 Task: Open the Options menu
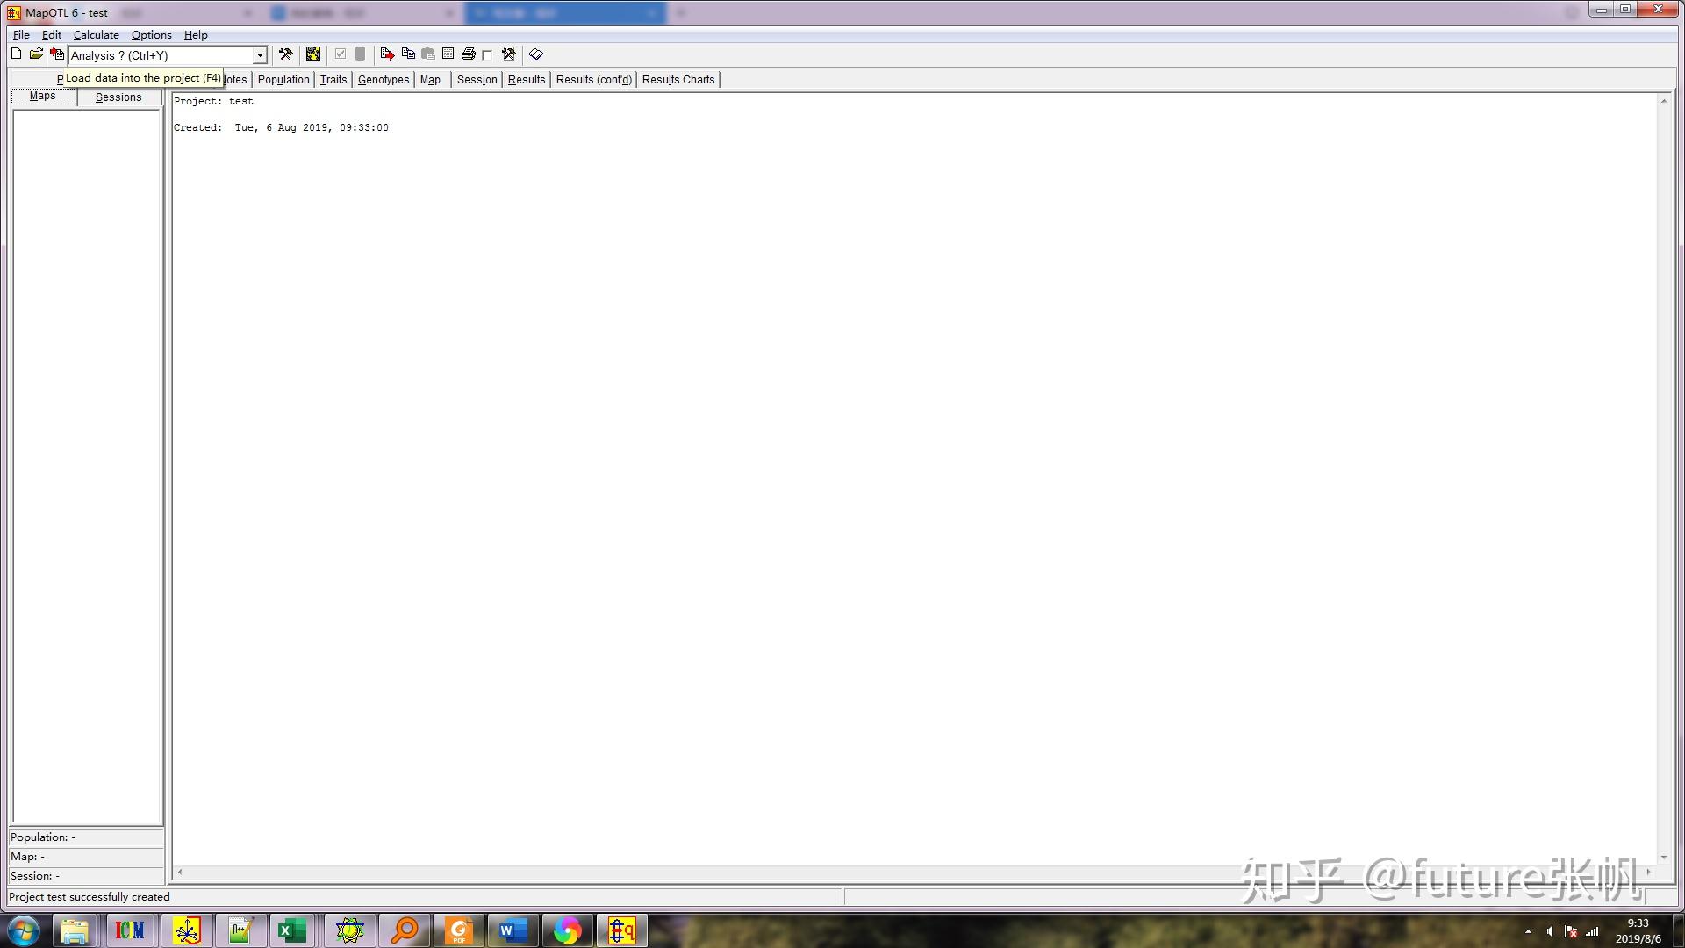(151, 35)
